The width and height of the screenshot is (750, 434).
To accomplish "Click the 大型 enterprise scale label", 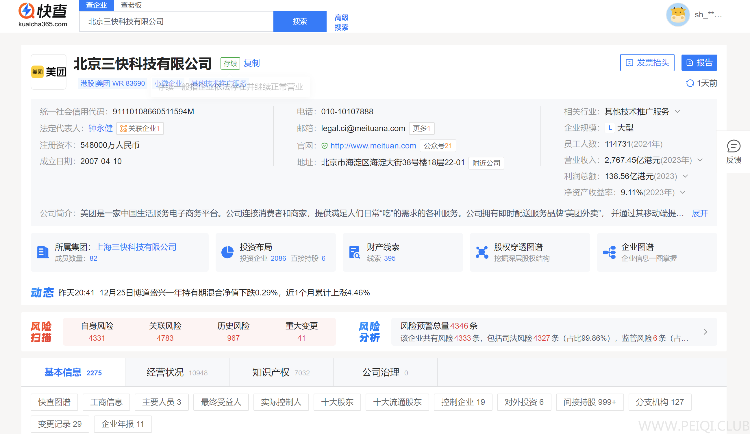I will (x=625, y=128).
